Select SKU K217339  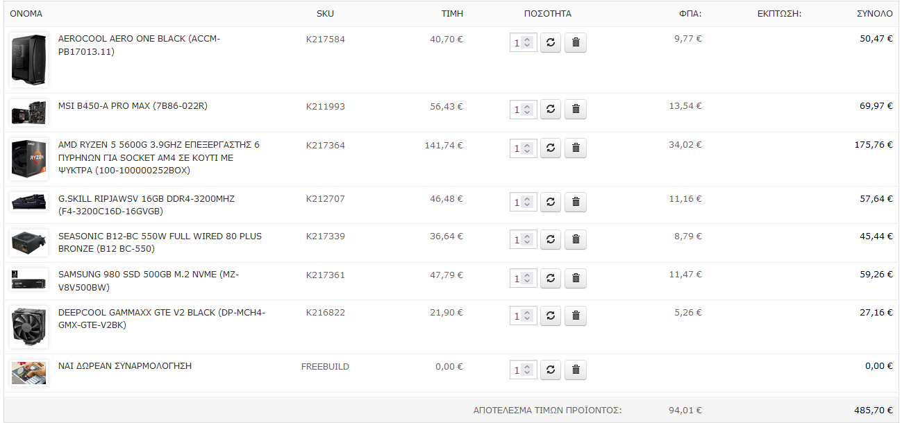[326, 236]
